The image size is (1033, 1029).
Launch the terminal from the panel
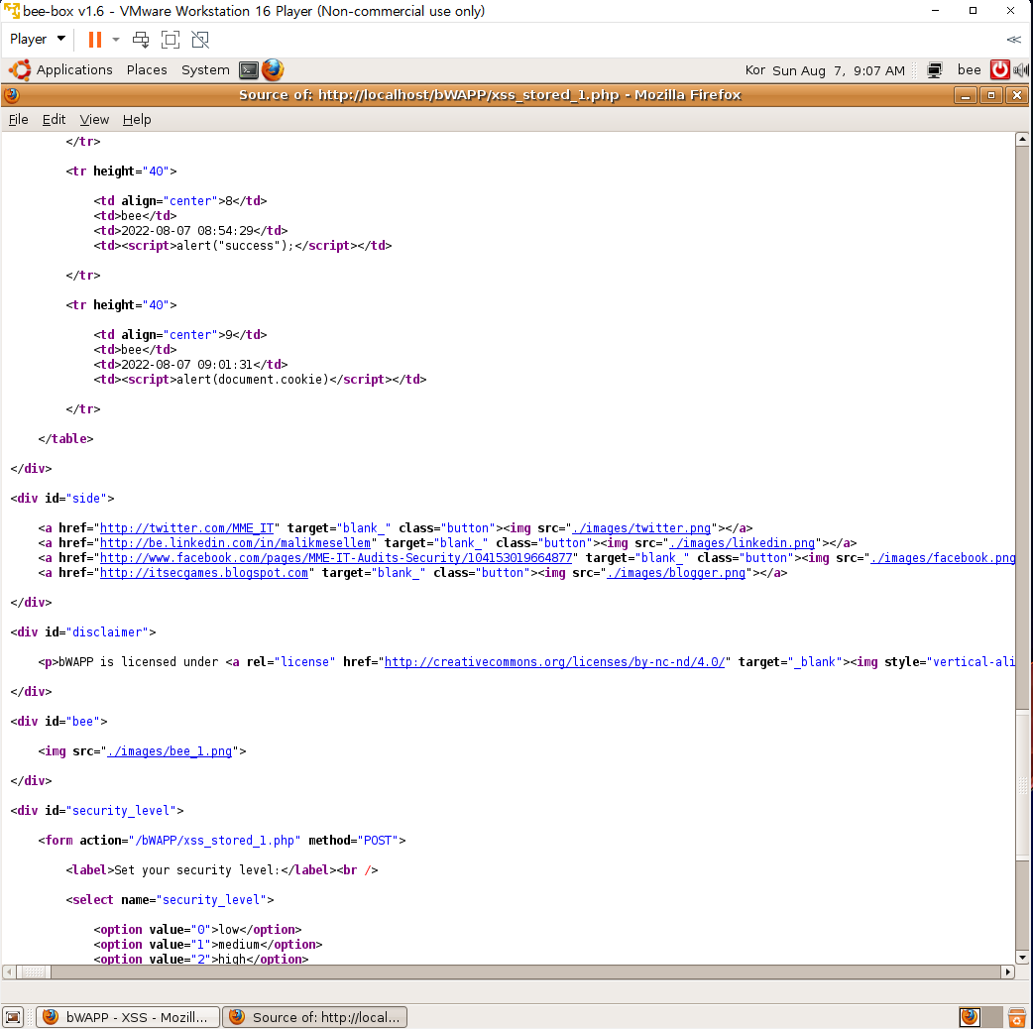249,69
